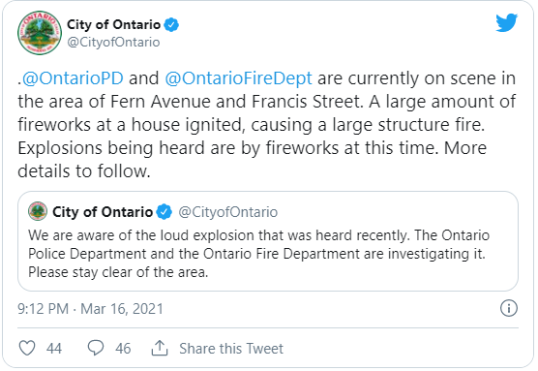Screen dimensions: 538x371
Task: Click the Twitter bird logo
Action: click(x=506, y=22)
